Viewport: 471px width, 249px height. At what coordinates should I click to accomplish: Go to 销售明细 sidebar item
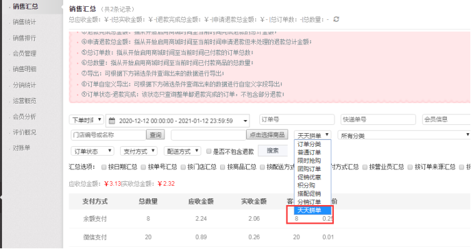point(24,69)
